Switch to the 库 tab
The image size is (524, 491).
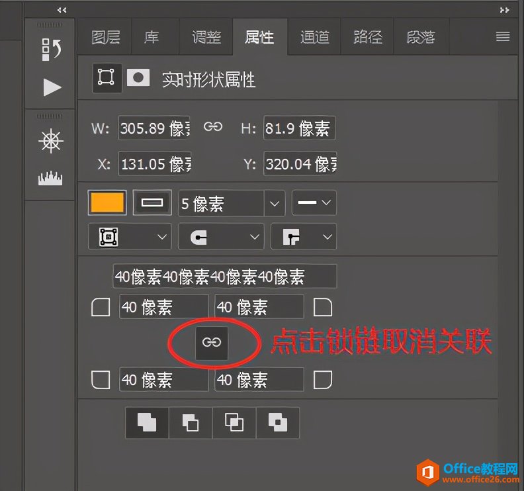pos(152,37)
